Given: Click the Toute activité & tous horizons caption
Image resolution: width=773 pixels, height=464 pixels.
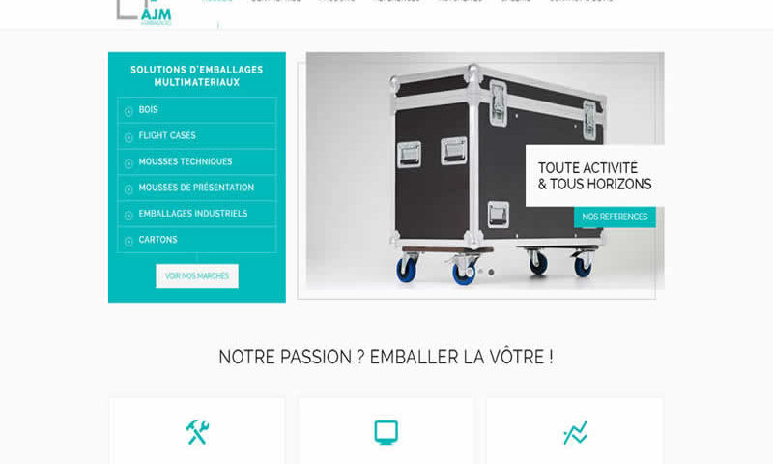Looking at the screenshot, I should [x=594, y=176].
